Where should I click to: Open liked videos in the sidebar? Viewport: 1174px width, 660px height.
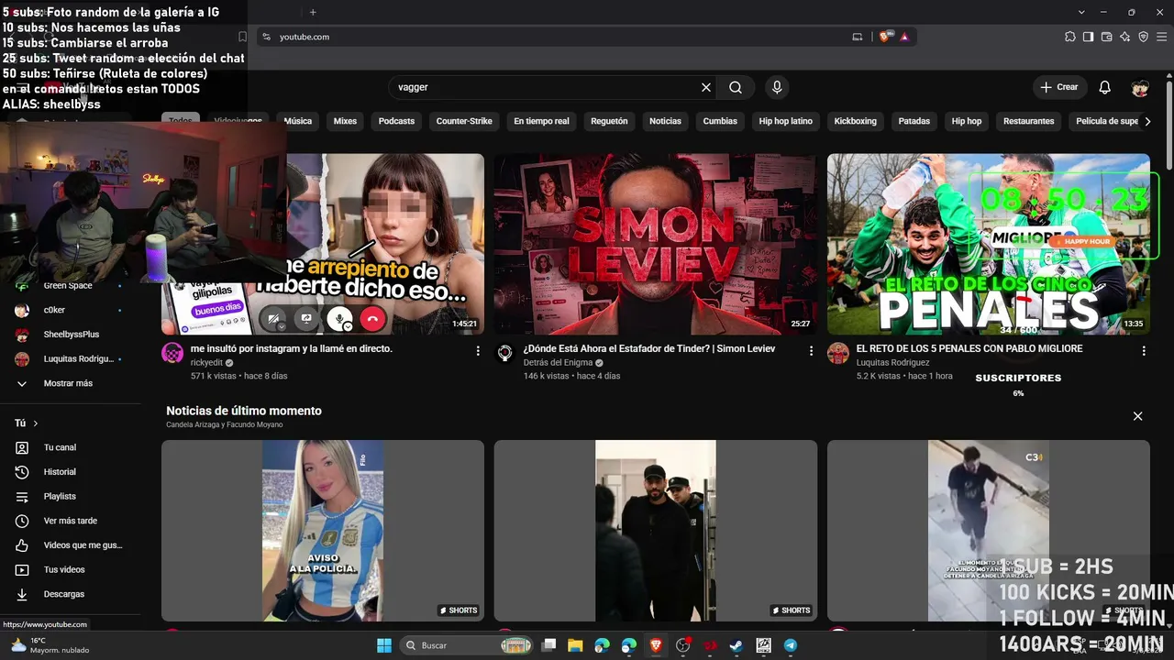[71, 545]
